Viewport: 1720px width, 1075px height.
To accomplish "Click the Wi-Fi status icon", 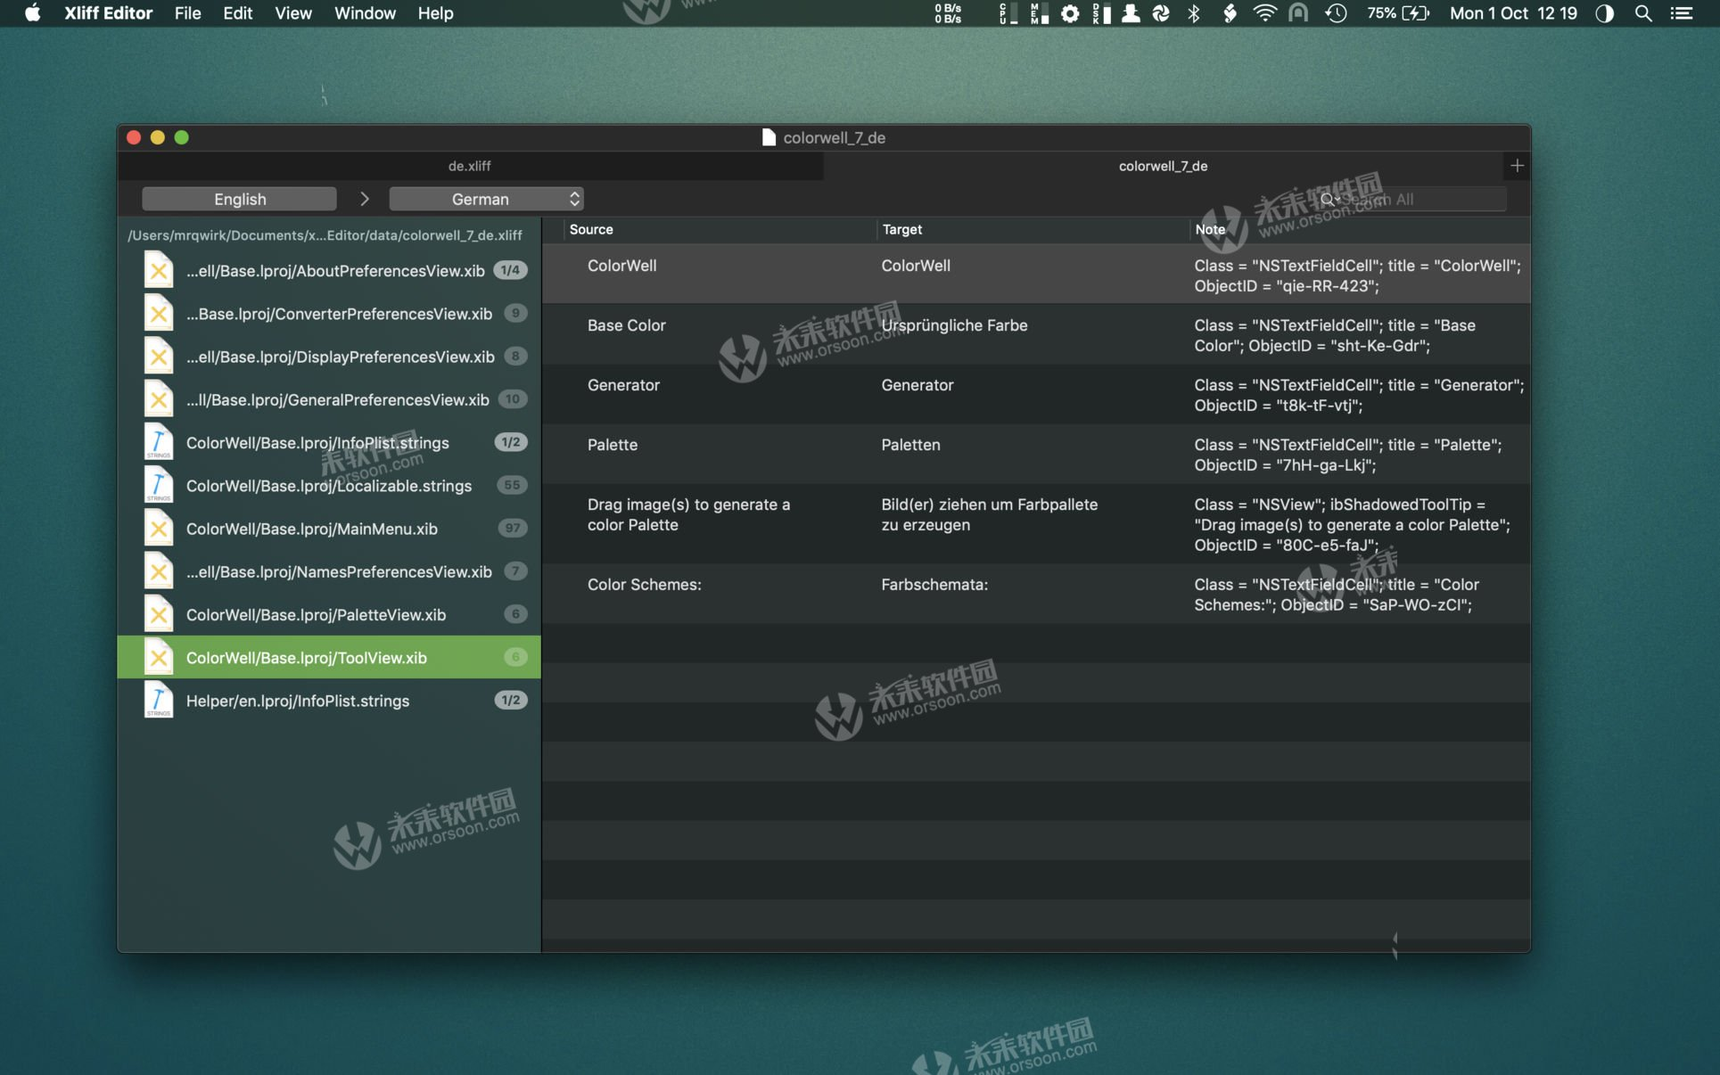I will pyautogui.click(x=1263, y=13).
